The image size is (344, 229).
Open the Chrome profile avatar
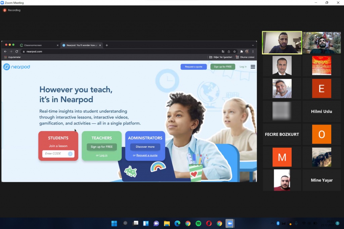[x=247, y=52]
